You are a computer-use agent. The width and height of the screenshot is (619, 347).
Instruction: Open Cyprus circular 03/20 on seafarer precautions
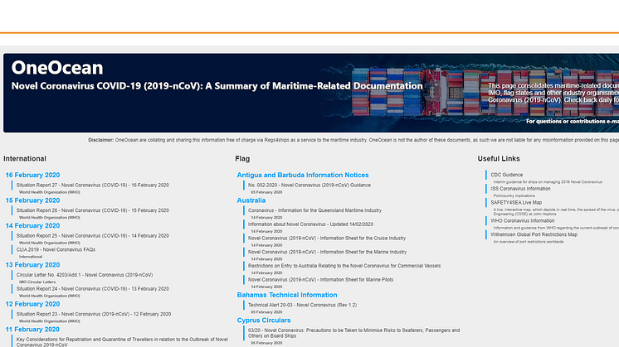click(x=353, y=333)
